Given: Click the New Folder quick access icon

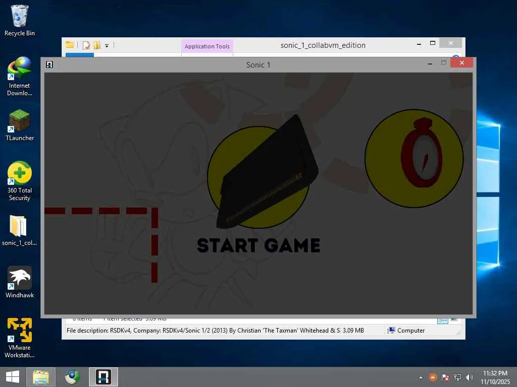Looking at the screenshot, I should (97, 45).
